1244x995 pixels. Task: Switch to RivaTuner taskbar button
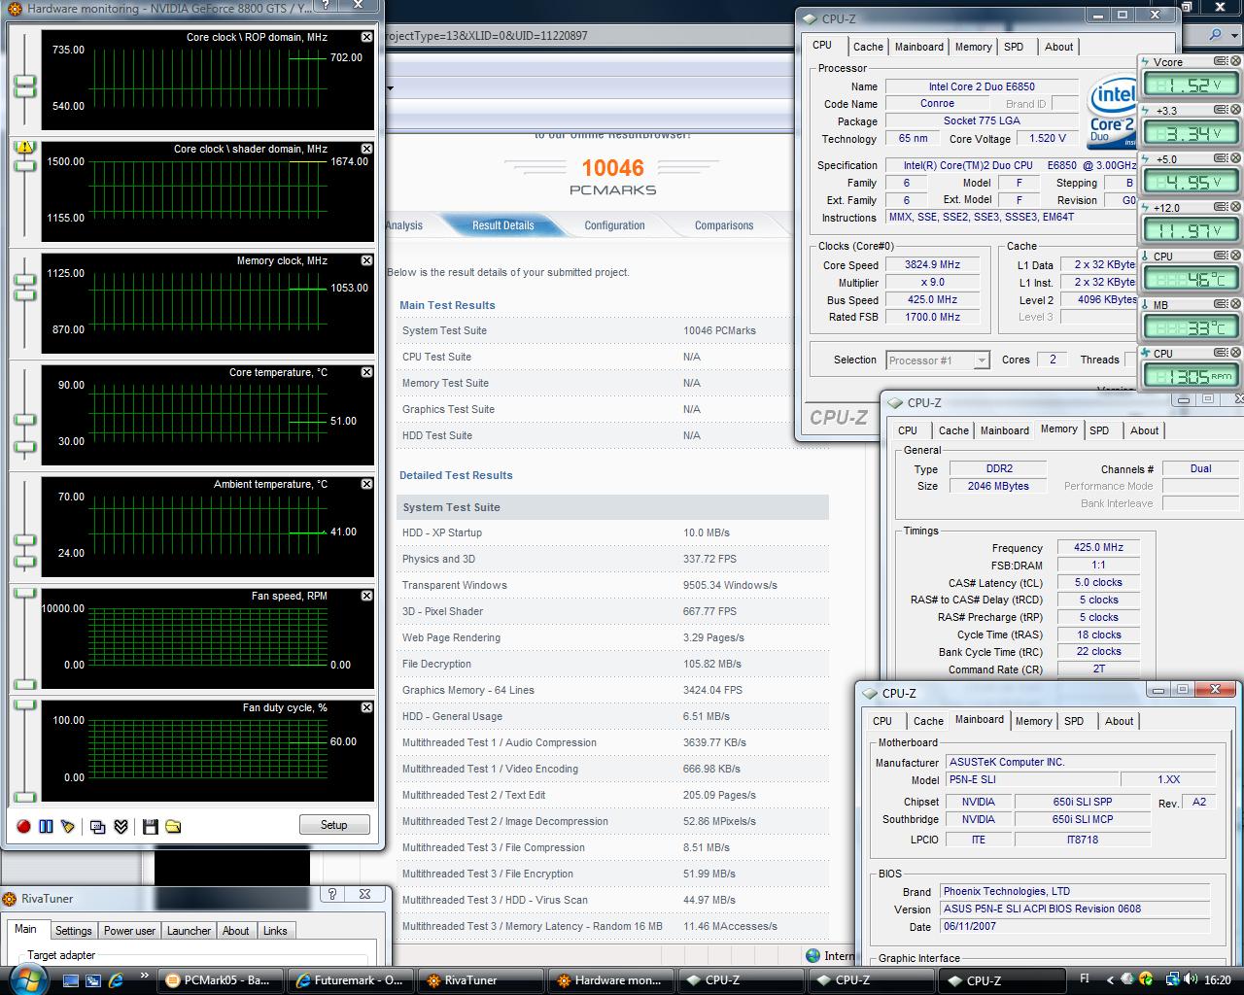coord(481,980)
